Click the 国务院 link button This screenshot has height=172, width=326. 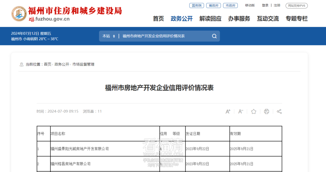pos(197,6)
